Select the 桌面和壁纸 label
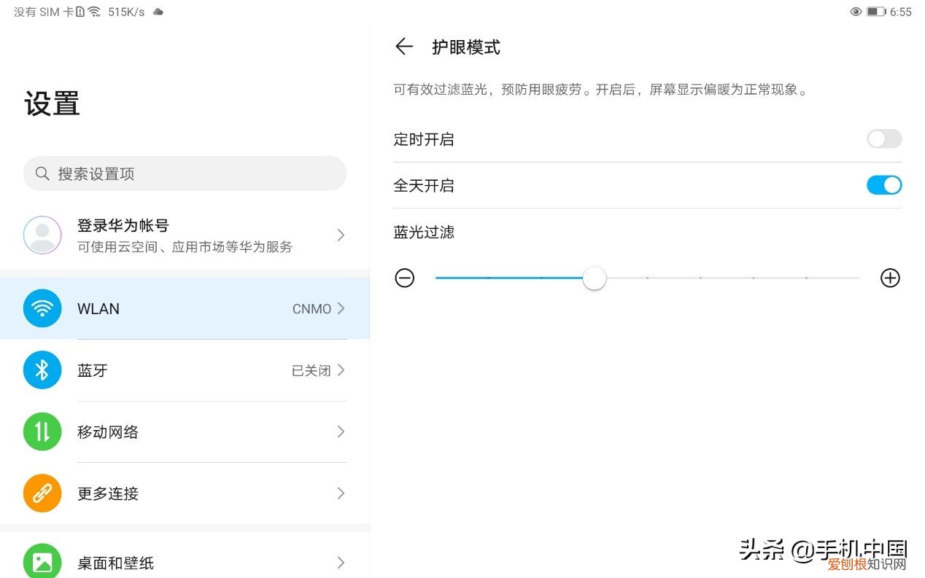The image size is (925, 578). 115,563
